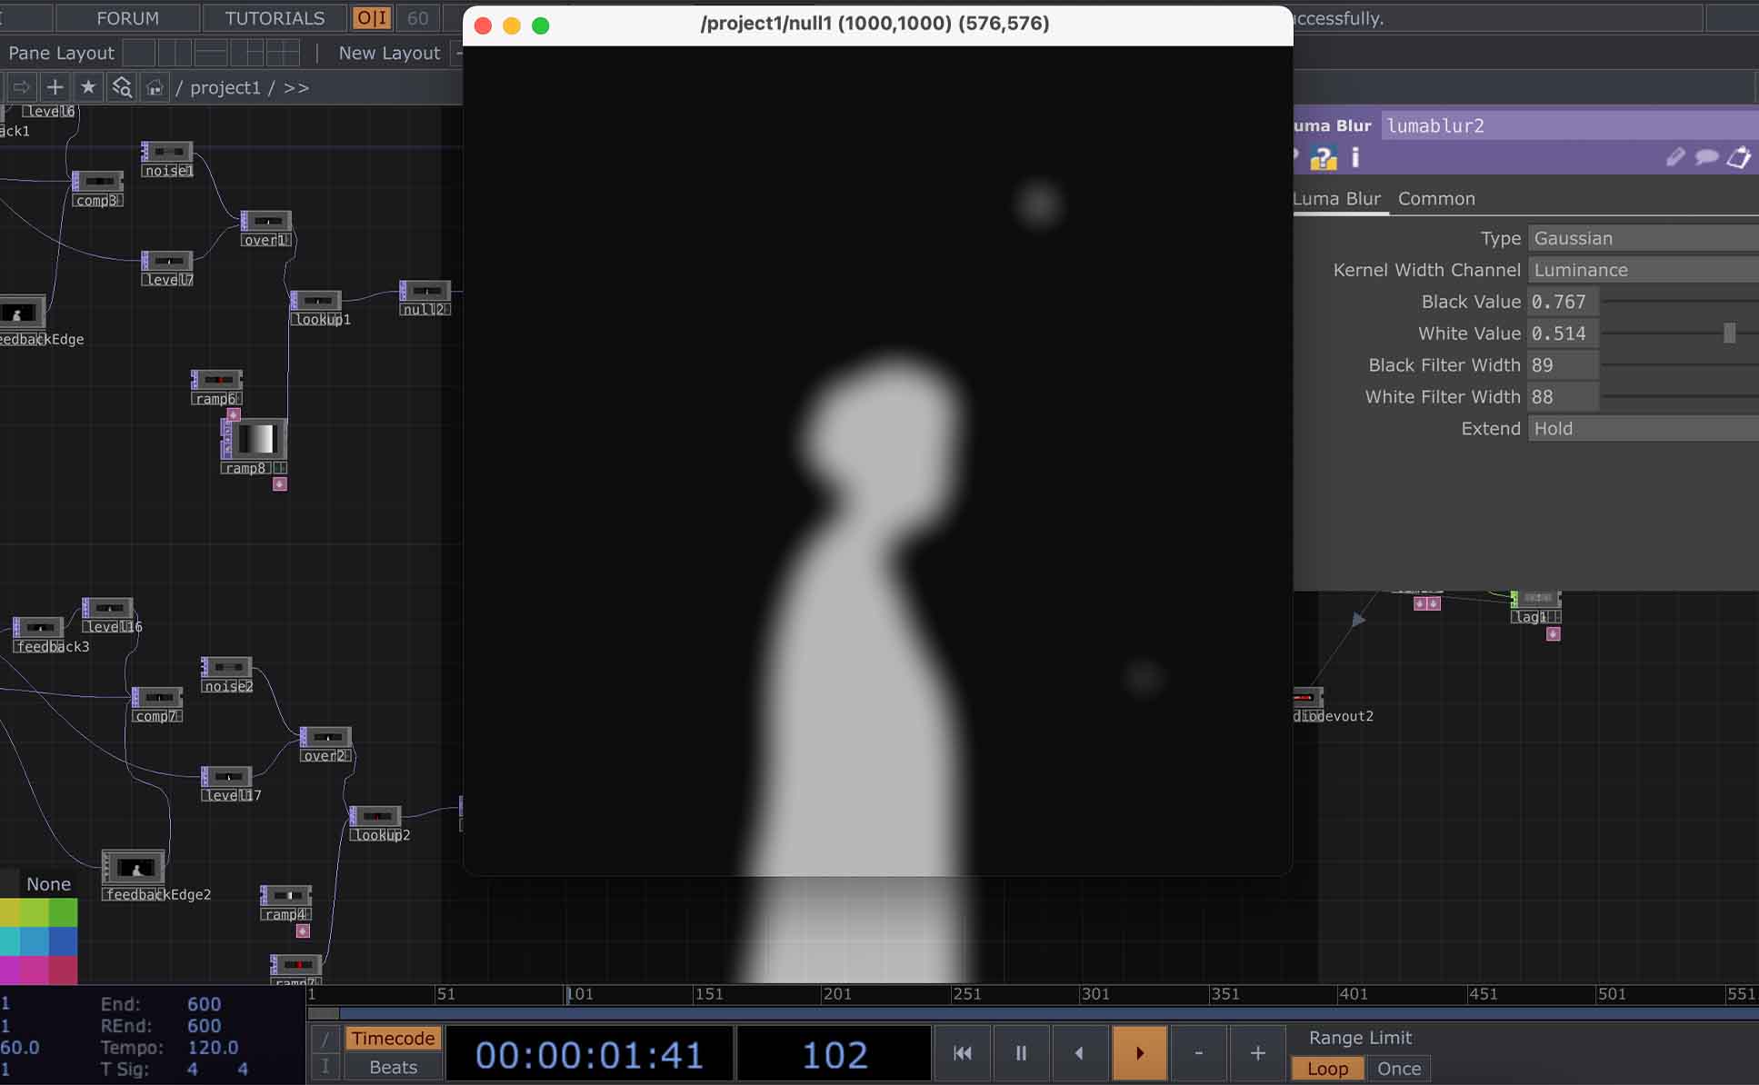1759x1085 pixels.
Task: Switch to the Common tab
Action: point(1436,198)
